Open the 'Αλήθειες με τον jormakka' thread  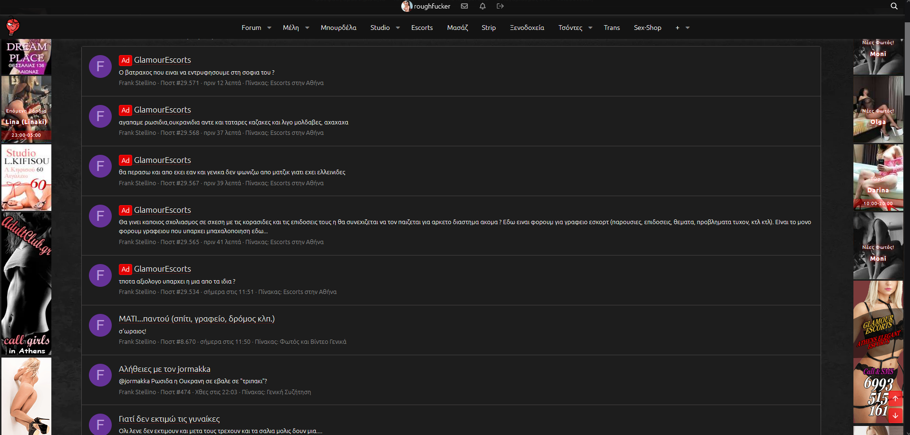pyautogui.click(x=165, y=369)
